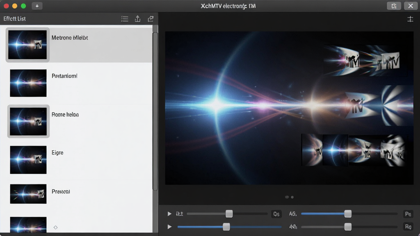This screenshot has height=236, width=420.
Task: Click the Rg value button
Action: pos(408,227)
